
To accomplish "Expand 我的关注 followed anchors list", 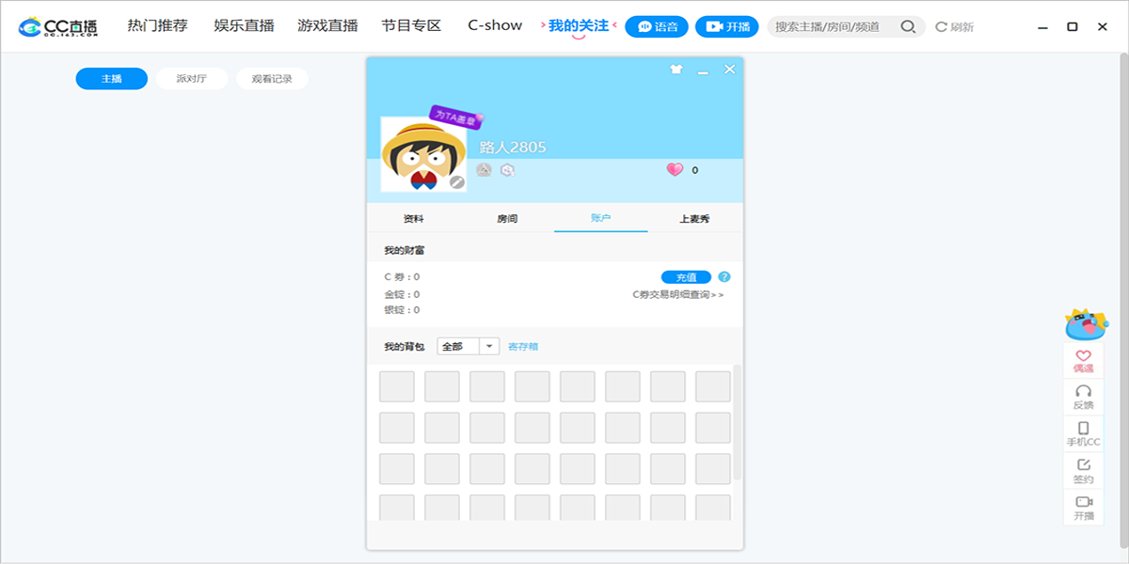I will pyautogui.click(x=577, y=25).
